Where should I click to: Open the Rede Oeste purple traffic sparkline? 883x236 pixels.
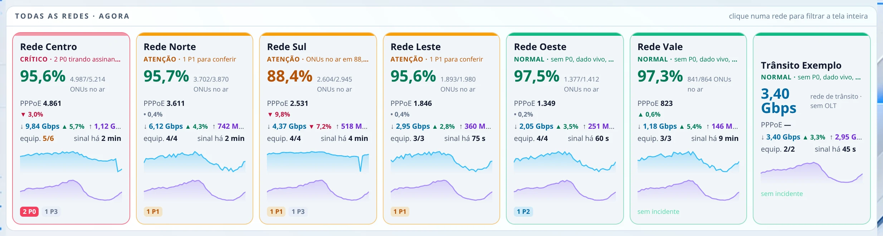[x=565, y=190]
